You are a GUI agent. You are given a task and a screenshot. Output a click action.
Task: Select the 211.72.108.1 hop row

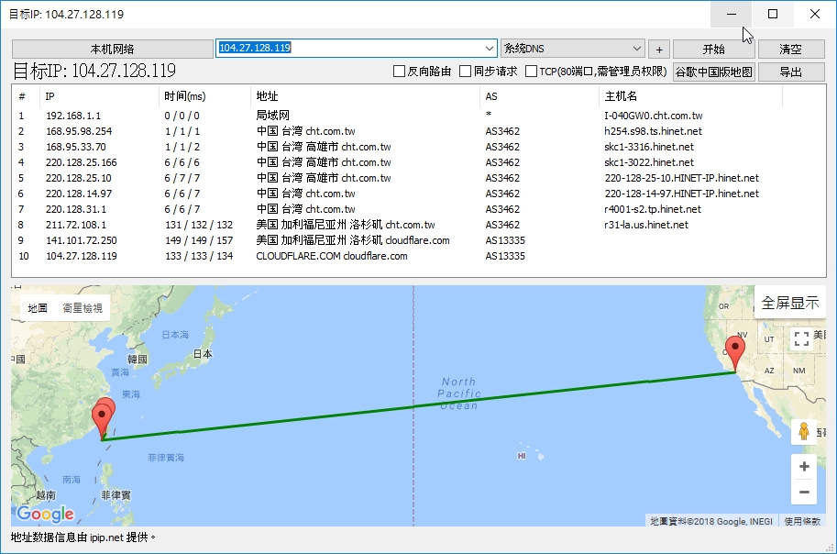click(418, 225)
